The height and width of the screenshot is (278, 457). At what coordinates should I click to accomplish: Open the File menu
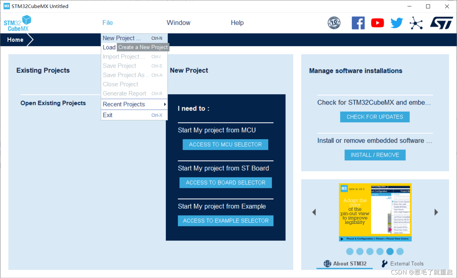108,23
